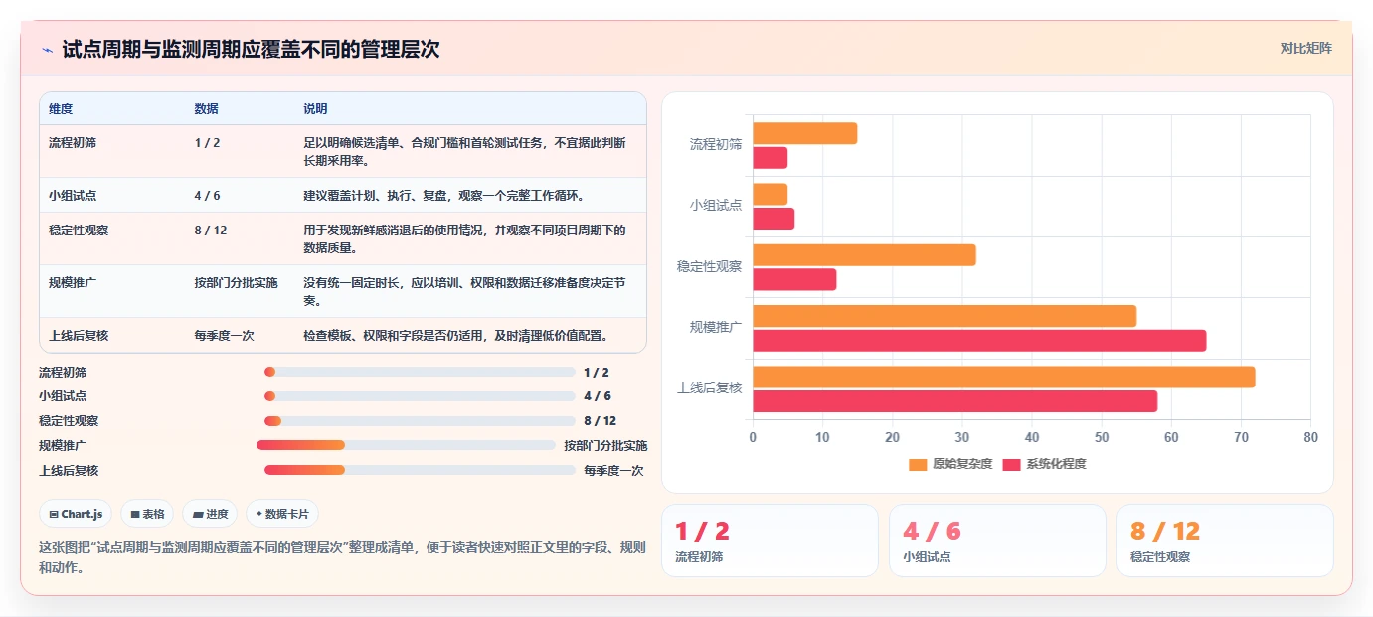Click 上线后复核 in the table's first column
1373x617 pixels.
79,336
